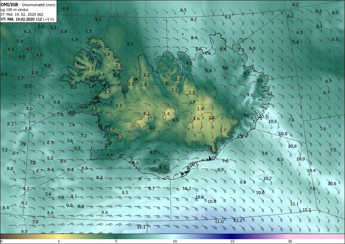
Task: Click the map value "10.0"
Action: point(212,201)
